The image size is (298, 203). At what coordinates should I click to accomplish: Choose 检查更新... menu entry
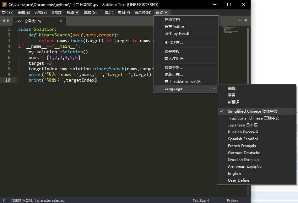[x=186, y=67]
